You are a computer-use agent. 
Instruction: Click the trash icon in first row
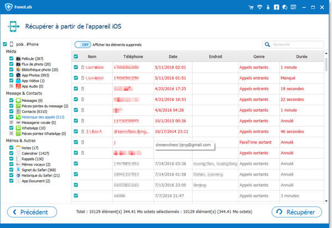(82, 67)
